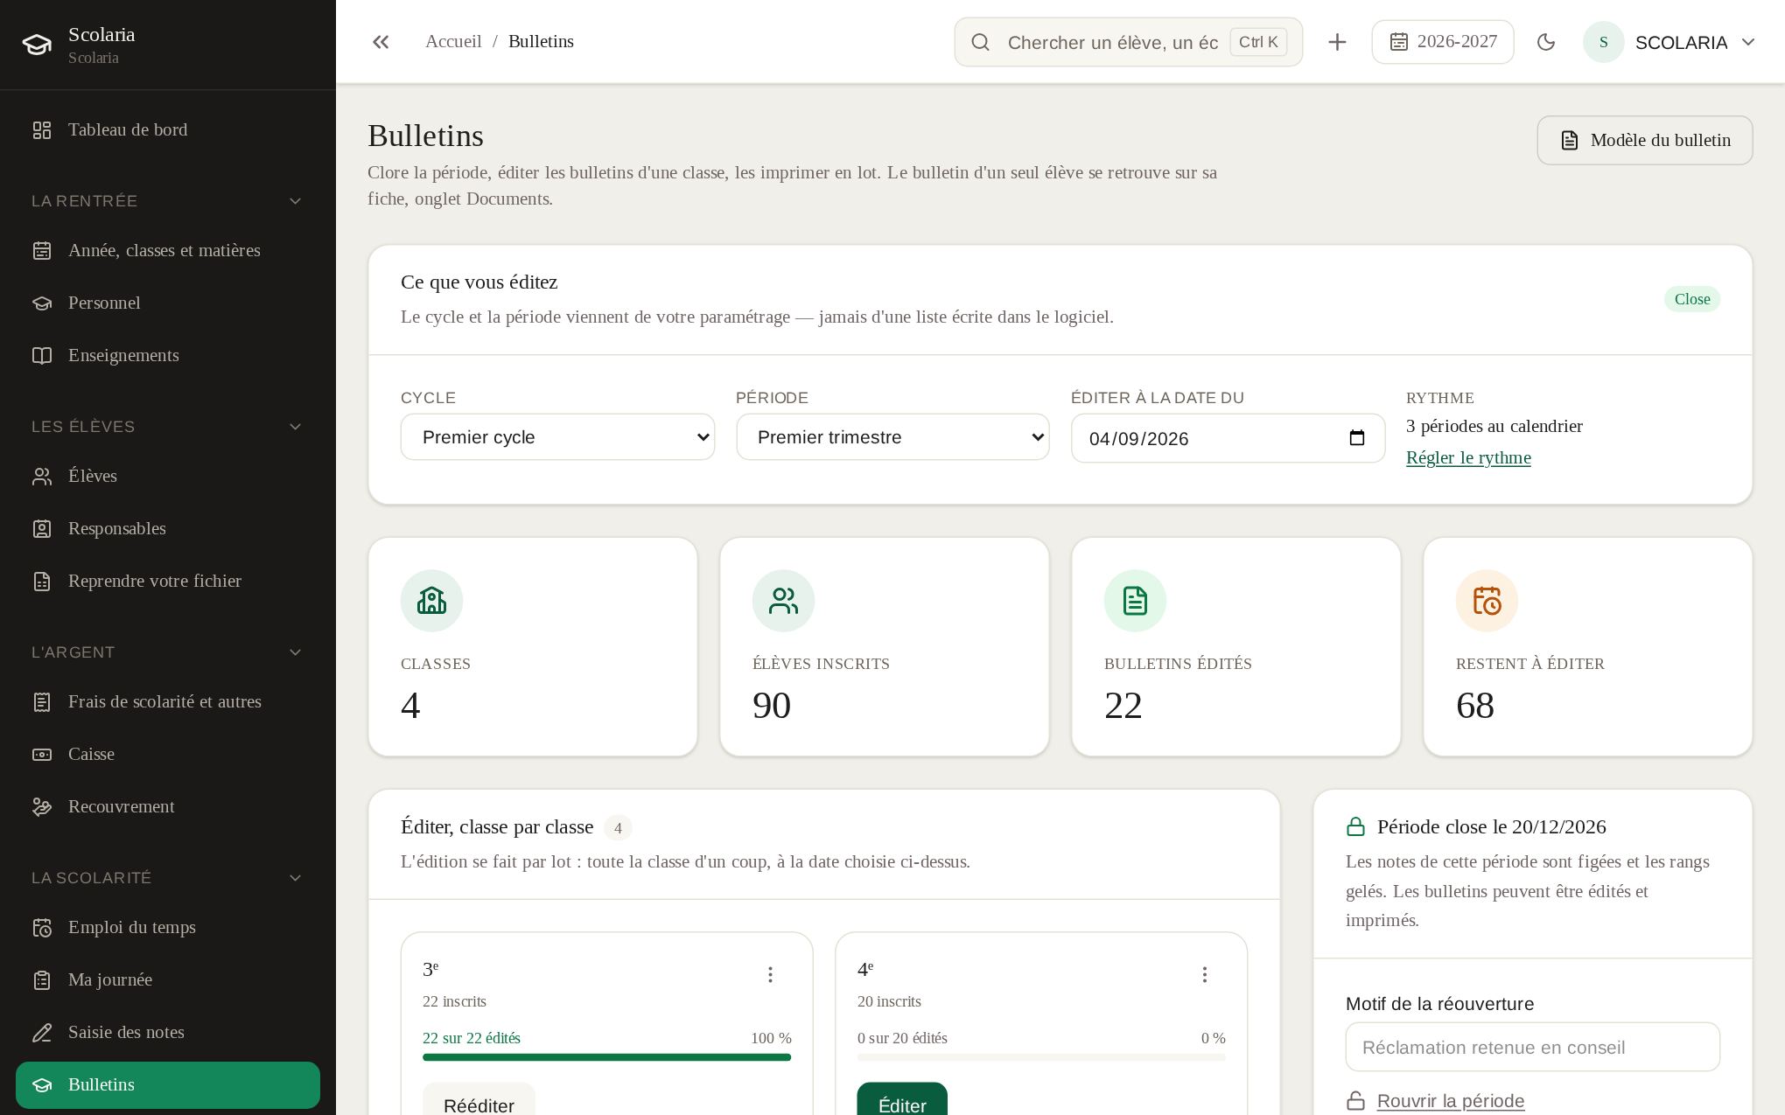
Task: Open the three-dot menu for class 3e
Action: point(770,974)
